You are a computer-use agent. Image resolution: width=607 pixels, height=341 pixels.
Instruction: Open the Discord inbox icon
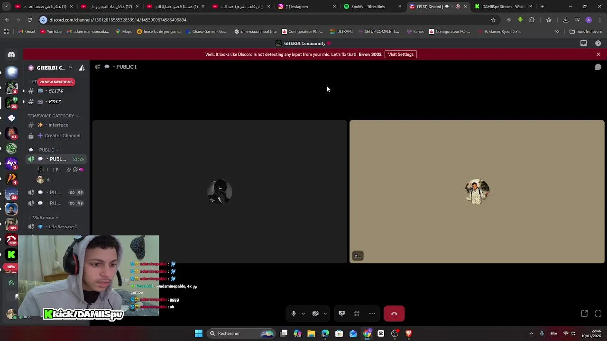[584, 43]
